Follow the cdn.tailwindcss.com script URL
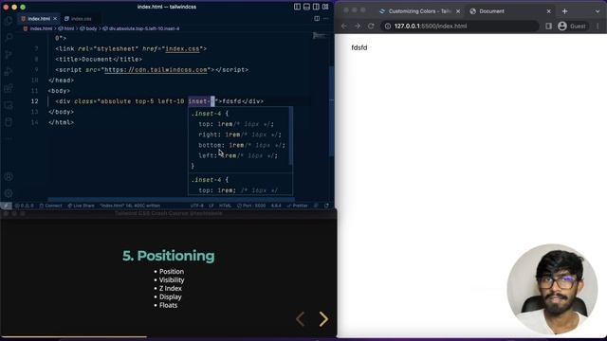This screenshot has width=607, height=341. (x=156, y=70)
